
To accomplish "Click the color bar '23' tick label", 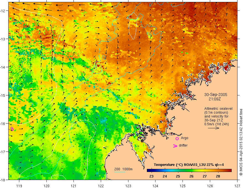I will pyautogui.click(x=151, y=176).
